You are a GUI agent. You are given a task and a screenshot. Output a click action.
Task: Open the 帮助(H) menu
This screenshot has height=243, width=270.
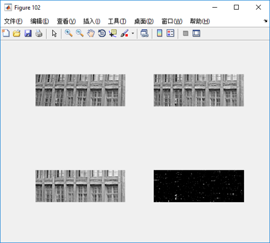coord(200,21)
